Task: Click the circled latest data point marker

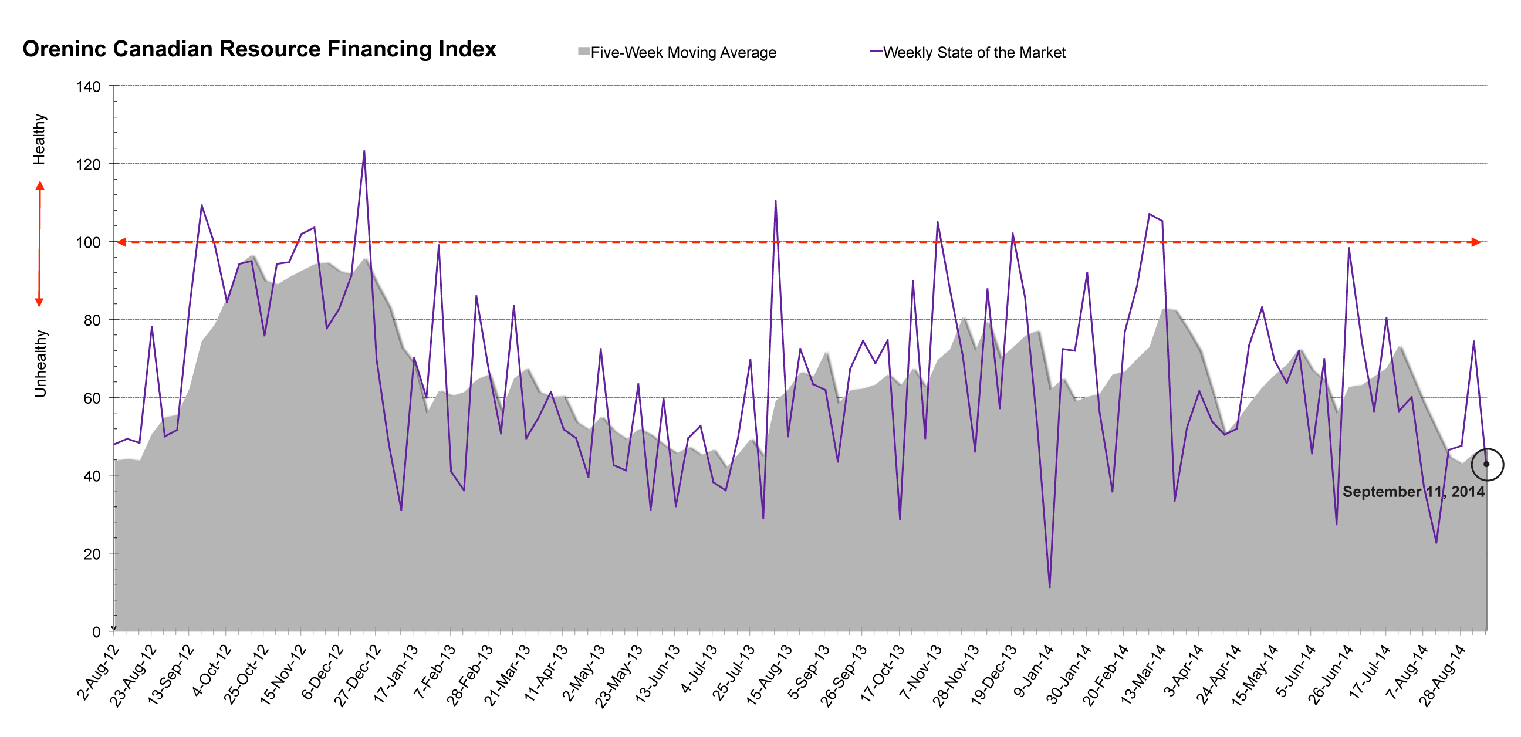Action: coord(1487,464)
